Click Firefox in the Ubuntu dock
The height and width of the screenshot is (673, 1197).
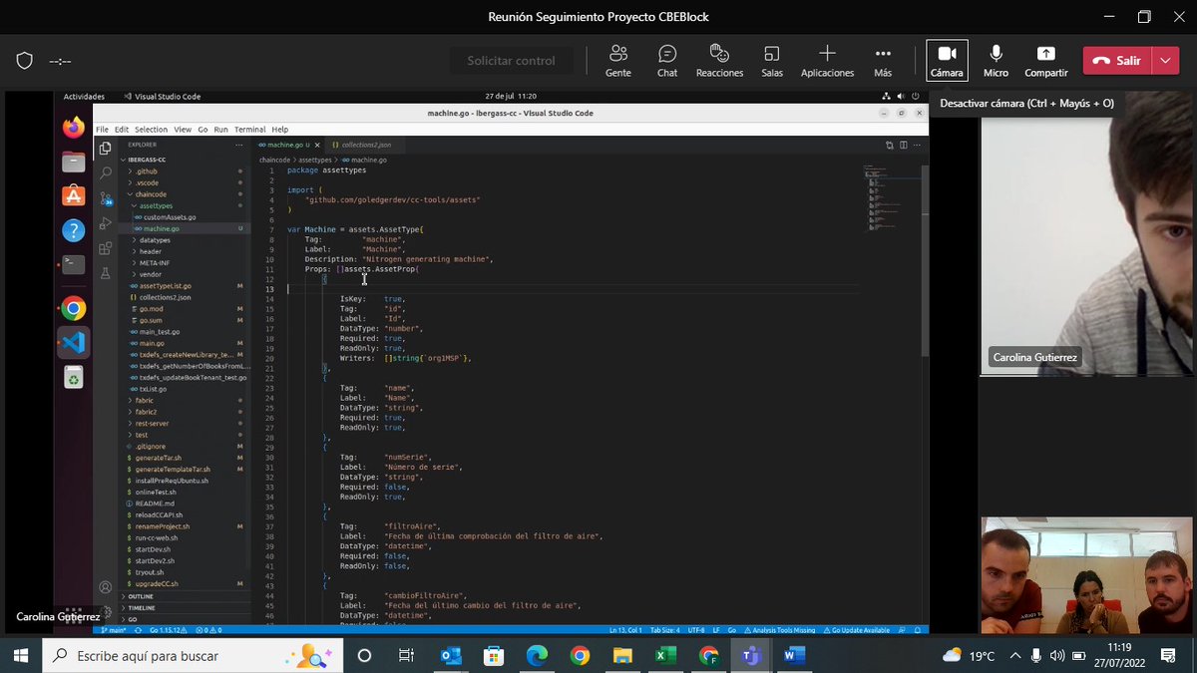click(74, 128)
